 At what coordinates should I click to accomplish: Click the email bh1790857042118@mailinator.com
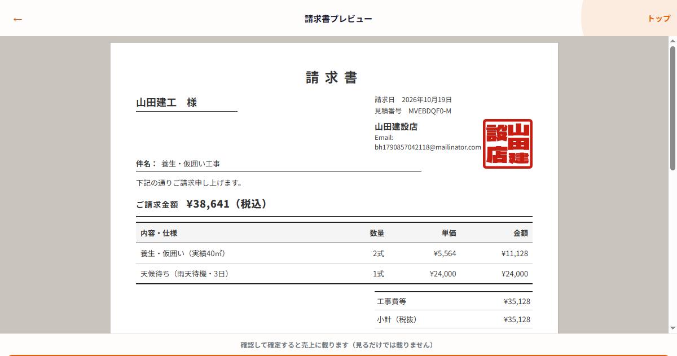click(x=428, y=147)
